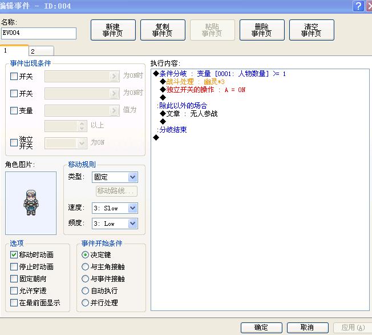372x335 pixels.
Task: Check the 固定朝向 option
Action: [14, 278]
